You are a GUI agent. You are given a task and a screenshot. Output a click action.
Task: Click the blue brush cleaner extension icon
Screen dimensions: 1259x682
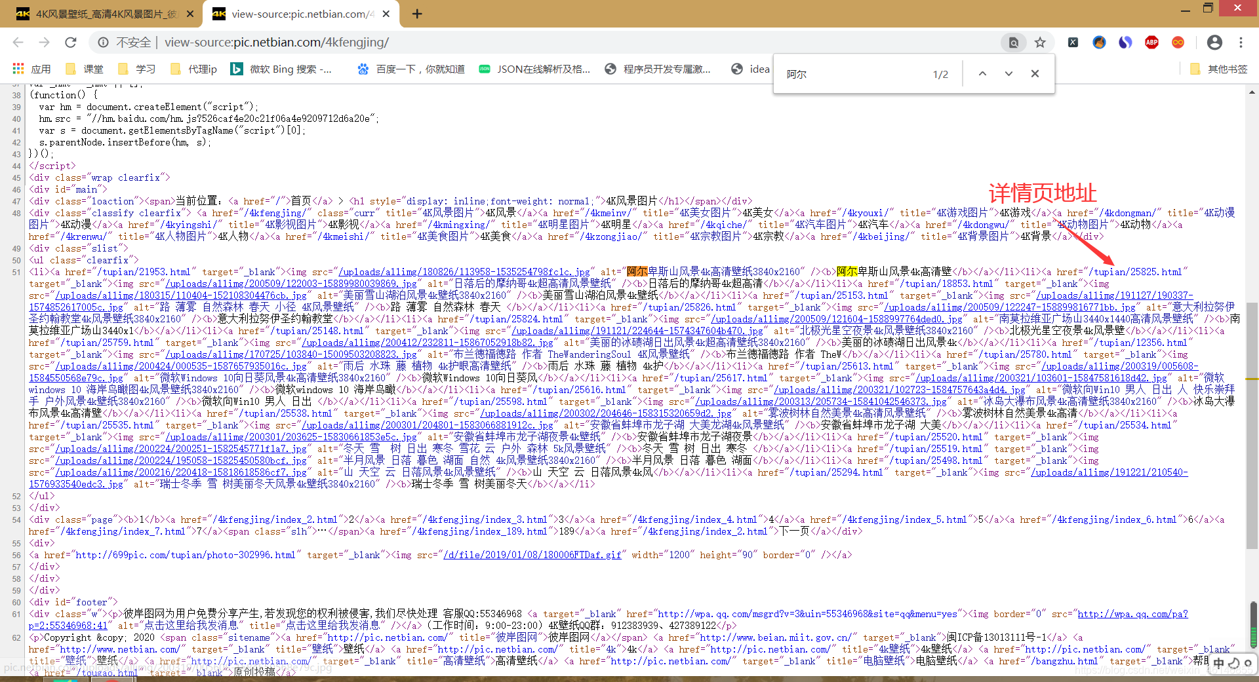point(1099,42)
